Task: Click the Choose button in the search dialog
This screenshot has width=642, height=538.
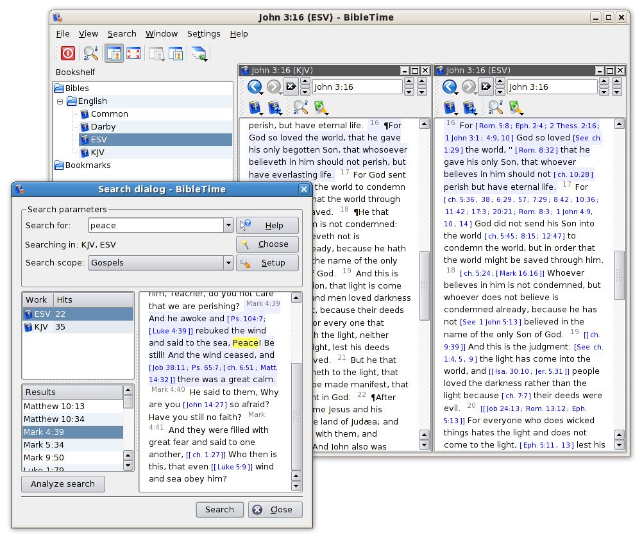Action: click(267, 244)
